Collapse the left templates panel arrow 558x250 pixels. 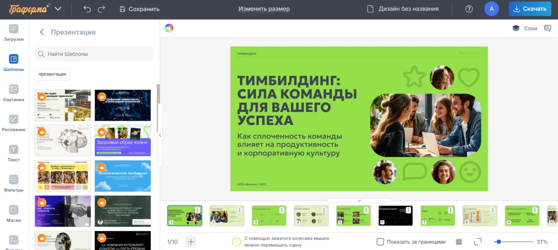coord(160,135)
